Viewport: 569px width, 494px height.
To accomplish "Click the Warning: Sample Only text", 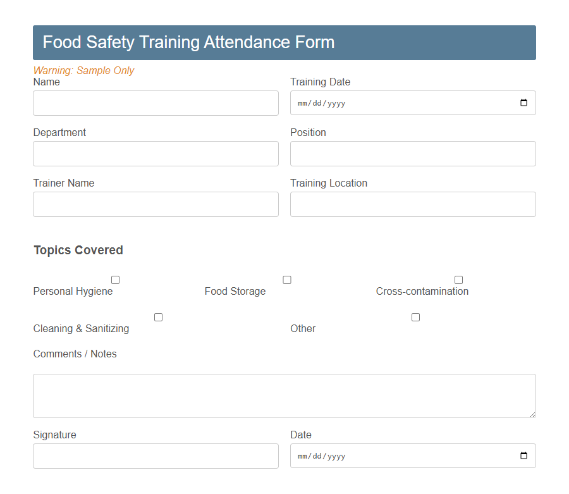I will pyautogui.click(x=83, y=70).
